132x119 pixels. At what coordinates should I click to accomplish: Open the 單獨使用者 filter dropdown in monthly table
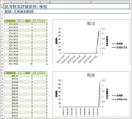[46, 73]
